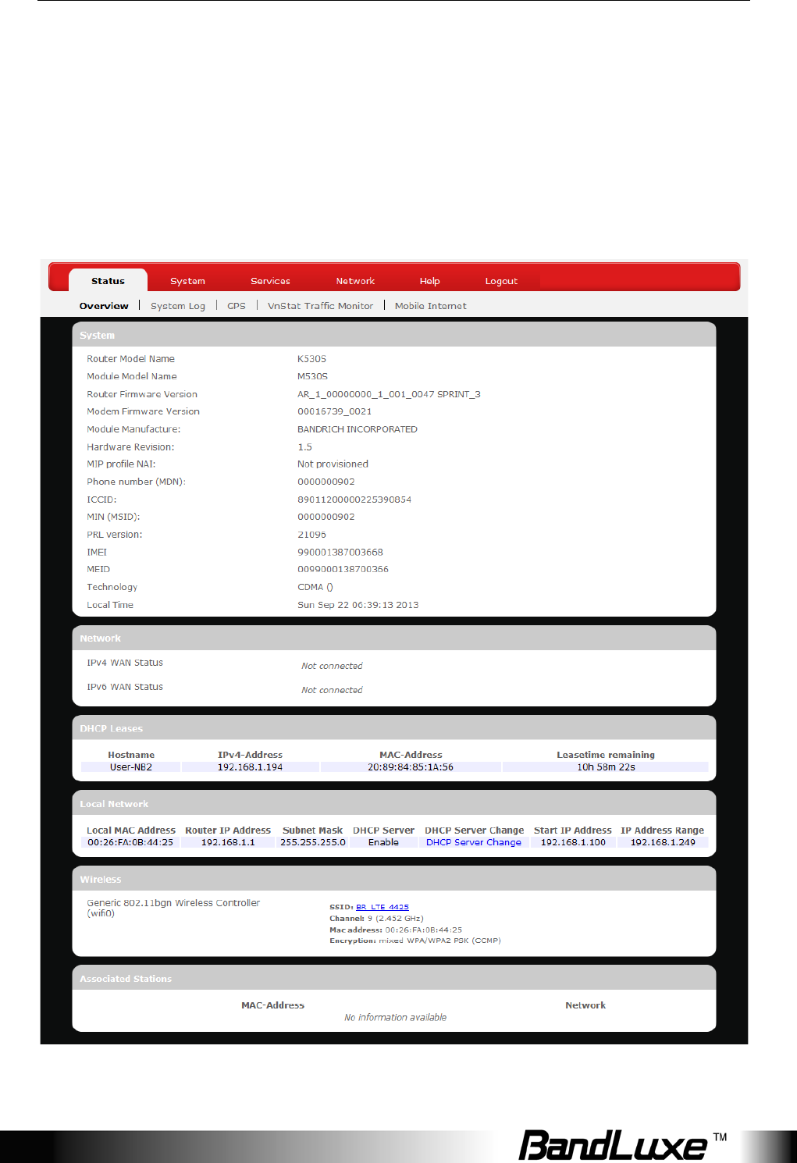Click modem firmware value 00016739_0021

click(x=334, y=411)
